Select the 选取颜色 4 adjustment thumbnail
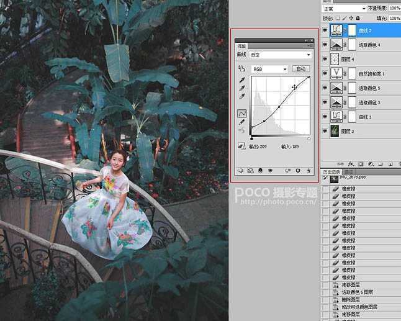Screen dimensions: 401x321 pos(336,45)
